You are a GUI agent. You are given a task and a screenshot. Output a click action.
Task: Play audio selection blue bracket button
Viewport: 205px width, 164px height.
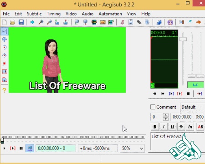(x=171, y=94)
